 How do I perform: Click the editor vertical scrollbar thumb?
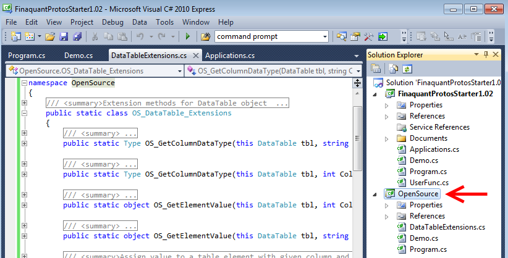pos(357,138)
